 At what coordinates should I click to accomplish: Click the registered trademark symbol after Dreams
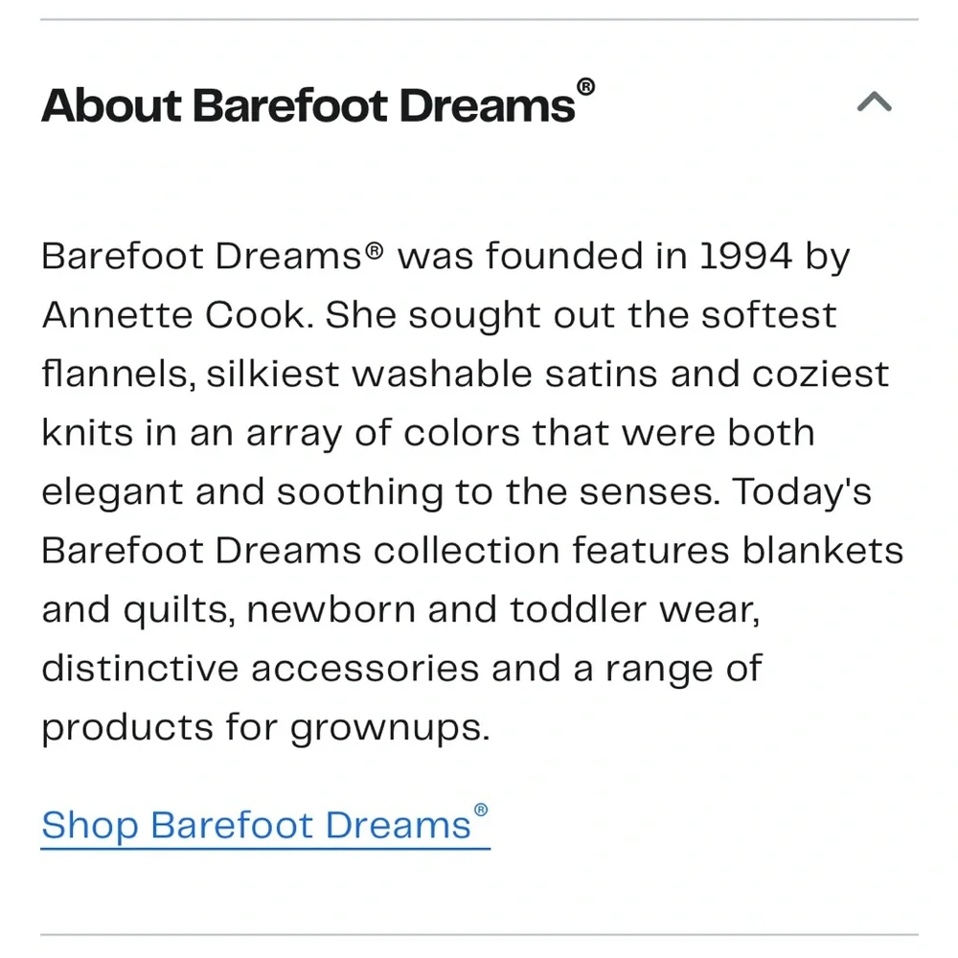pyautogui.click(x=586, y=87)
